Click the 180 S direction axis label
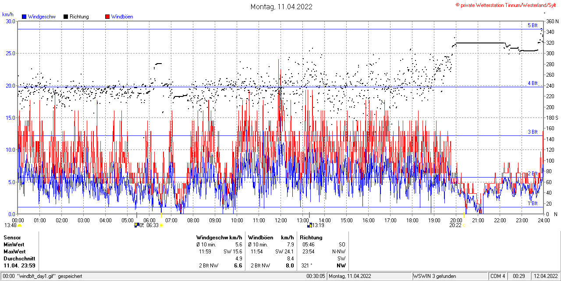Image resolution: width=561 pixels, height=281 pixels. [551, 118]
